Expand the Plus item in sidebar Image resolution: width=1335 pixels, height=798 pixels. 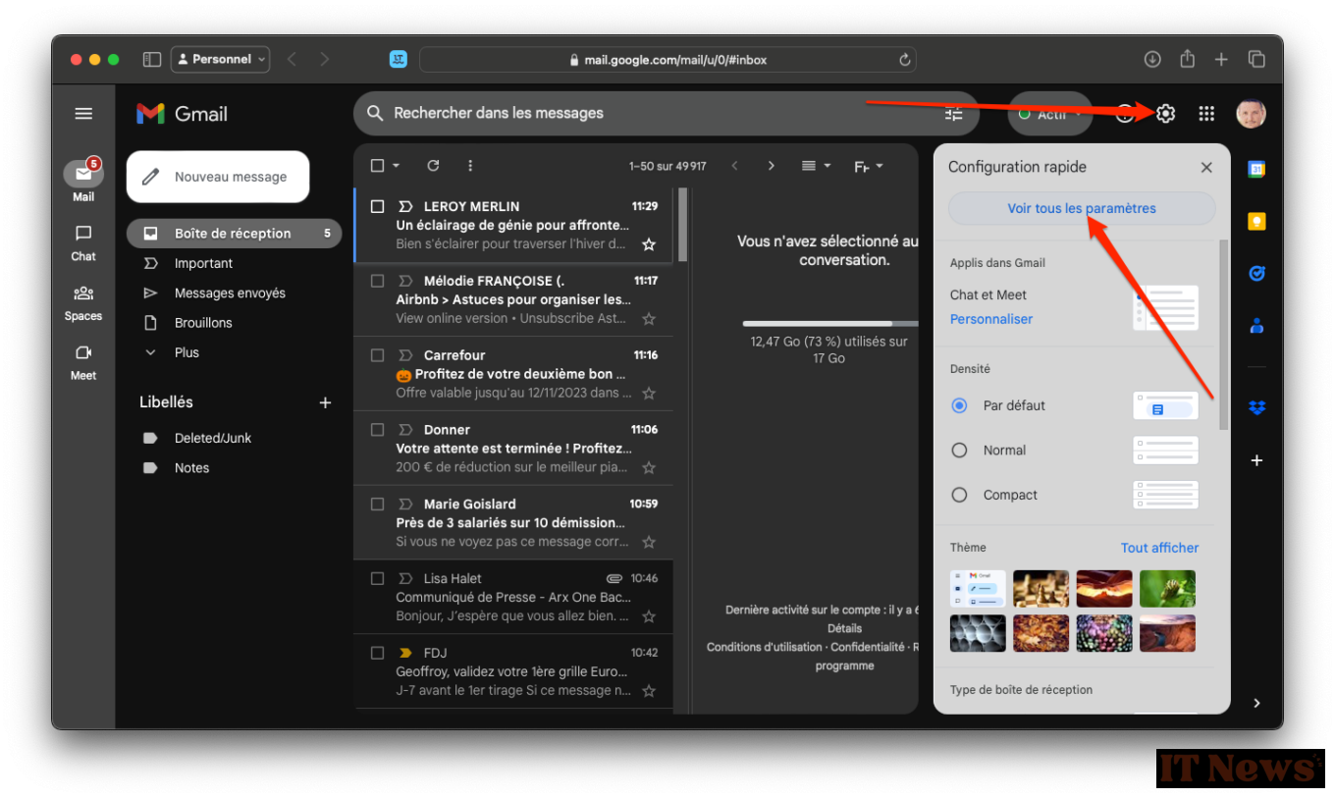(x=187, y=352)
